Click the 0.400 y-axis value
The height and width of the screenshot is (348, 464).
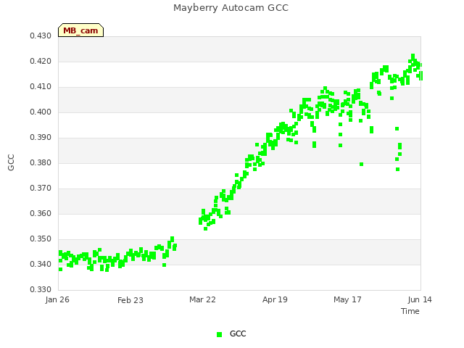[x=41, y=112]
